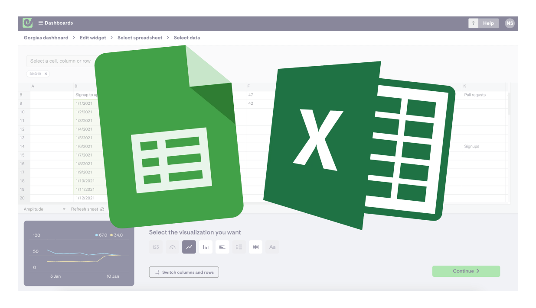Select row 11 header

24,121
